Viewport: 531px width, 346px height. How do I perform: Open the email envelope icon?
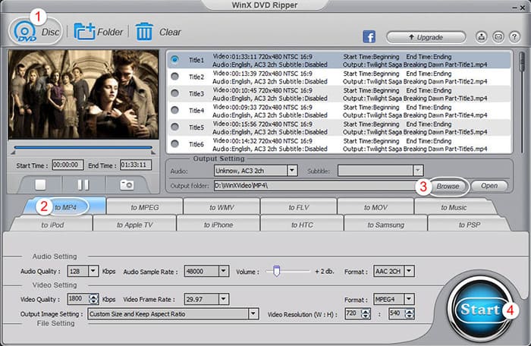(498, 36)
